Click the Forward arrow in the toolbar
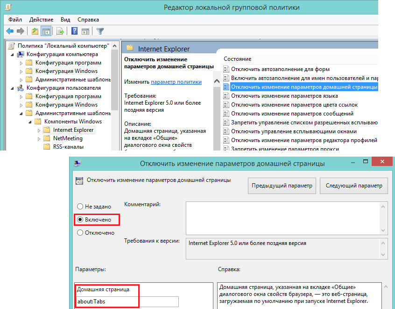This screenshot has width=395, height=309. [x=21, y=31]
